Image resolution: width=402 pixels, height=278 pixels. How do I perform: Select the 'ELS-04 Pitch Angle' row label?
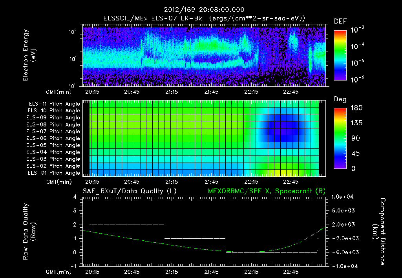click(53, 152)
